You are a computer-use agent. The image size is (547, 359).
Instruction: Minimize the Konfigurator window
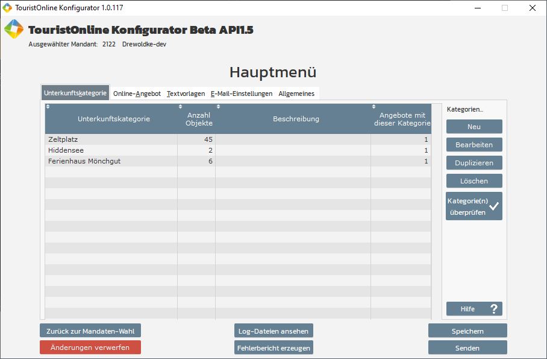coord(478,8)
